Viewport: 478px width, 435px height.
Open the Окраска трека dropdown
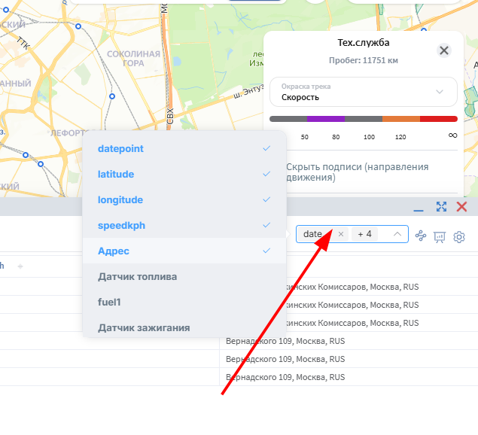click(x=364, y=92)
